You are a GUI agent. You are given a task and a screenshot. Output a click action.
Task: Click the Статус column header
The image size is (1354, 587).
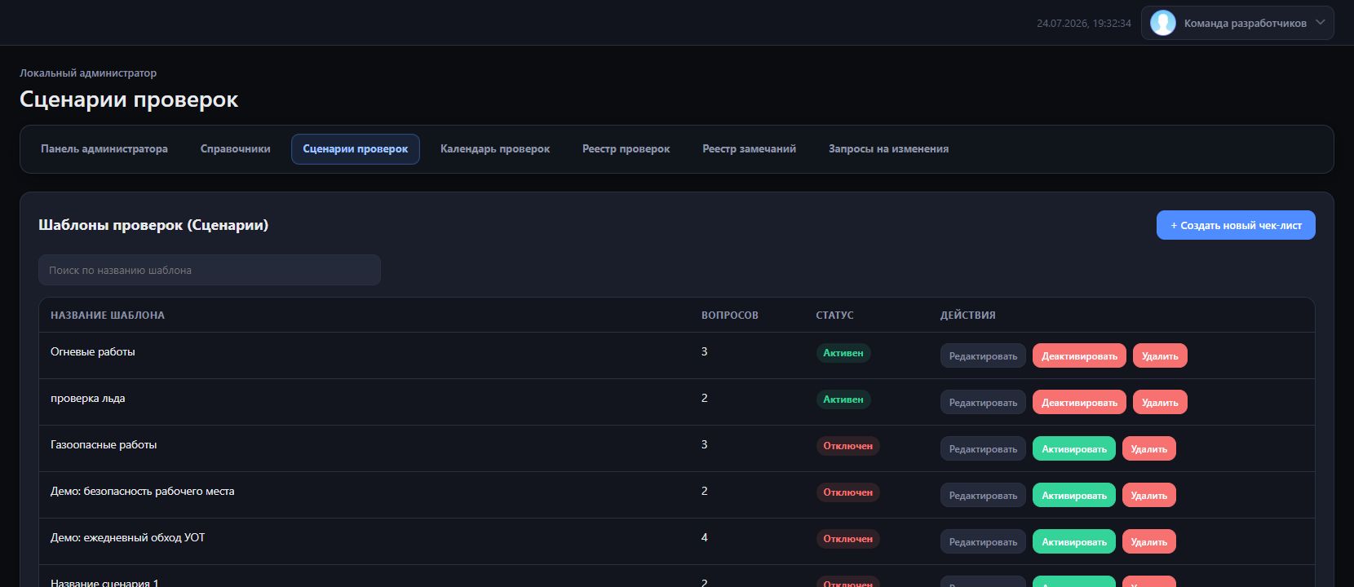point(834,316)
